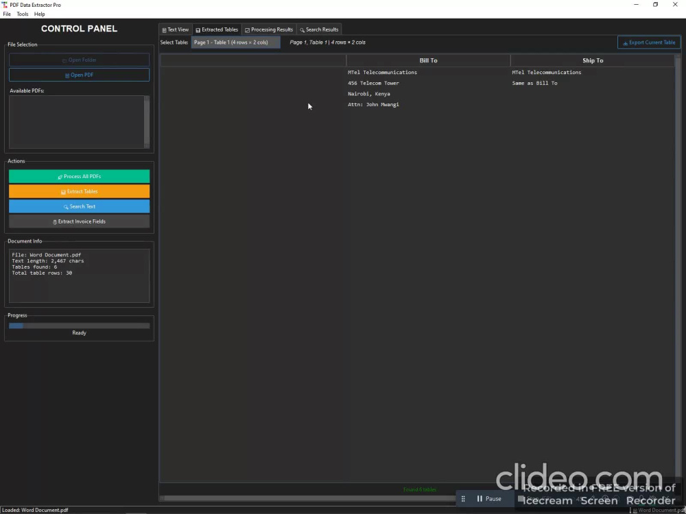
Task: Click the Available PDFs list box
Action: (x=77, y=122)
